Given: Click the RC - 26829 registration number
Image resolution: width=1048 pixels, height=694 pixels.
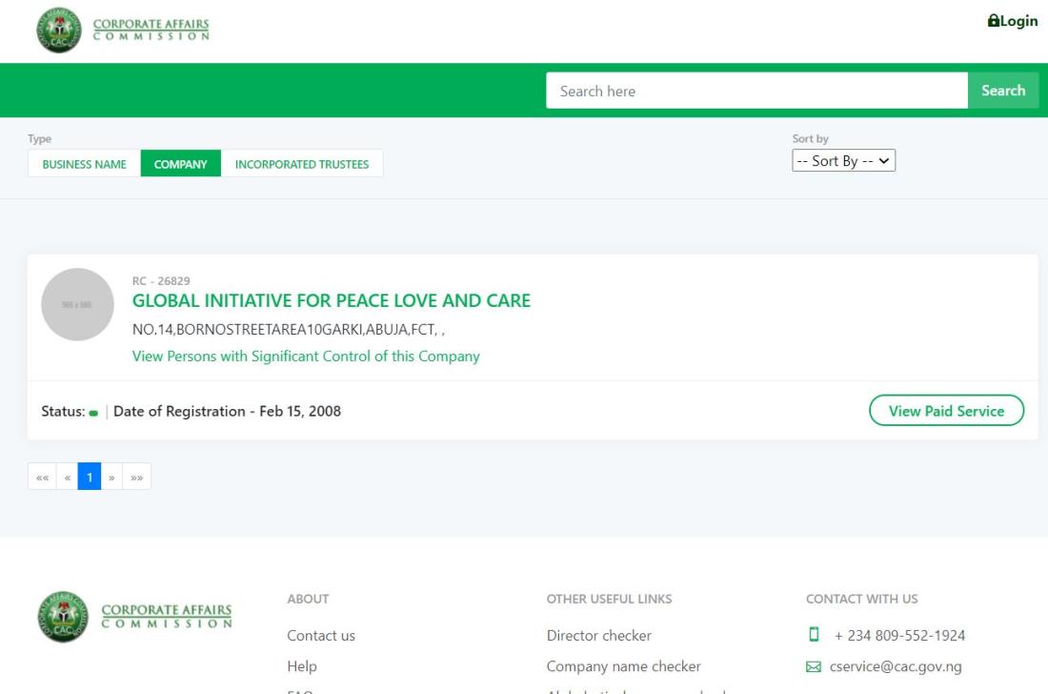Looking at the screenshot, I should 161,281.
